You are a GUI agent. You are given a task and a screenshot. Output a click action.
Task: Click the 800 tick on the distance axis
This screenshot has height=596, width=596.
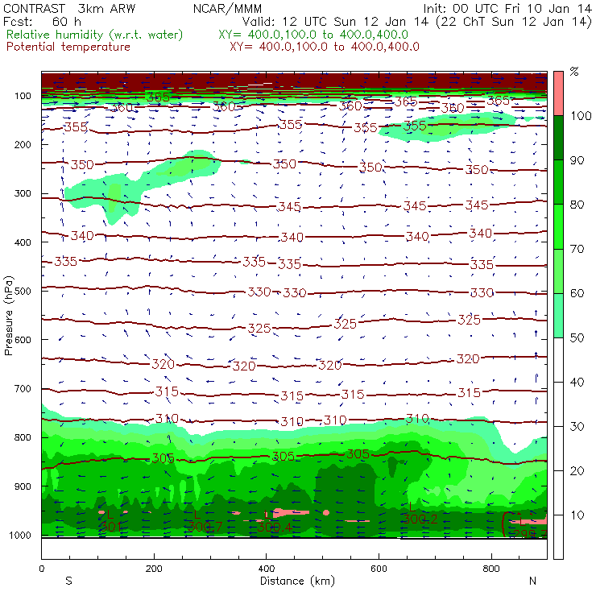491,569
